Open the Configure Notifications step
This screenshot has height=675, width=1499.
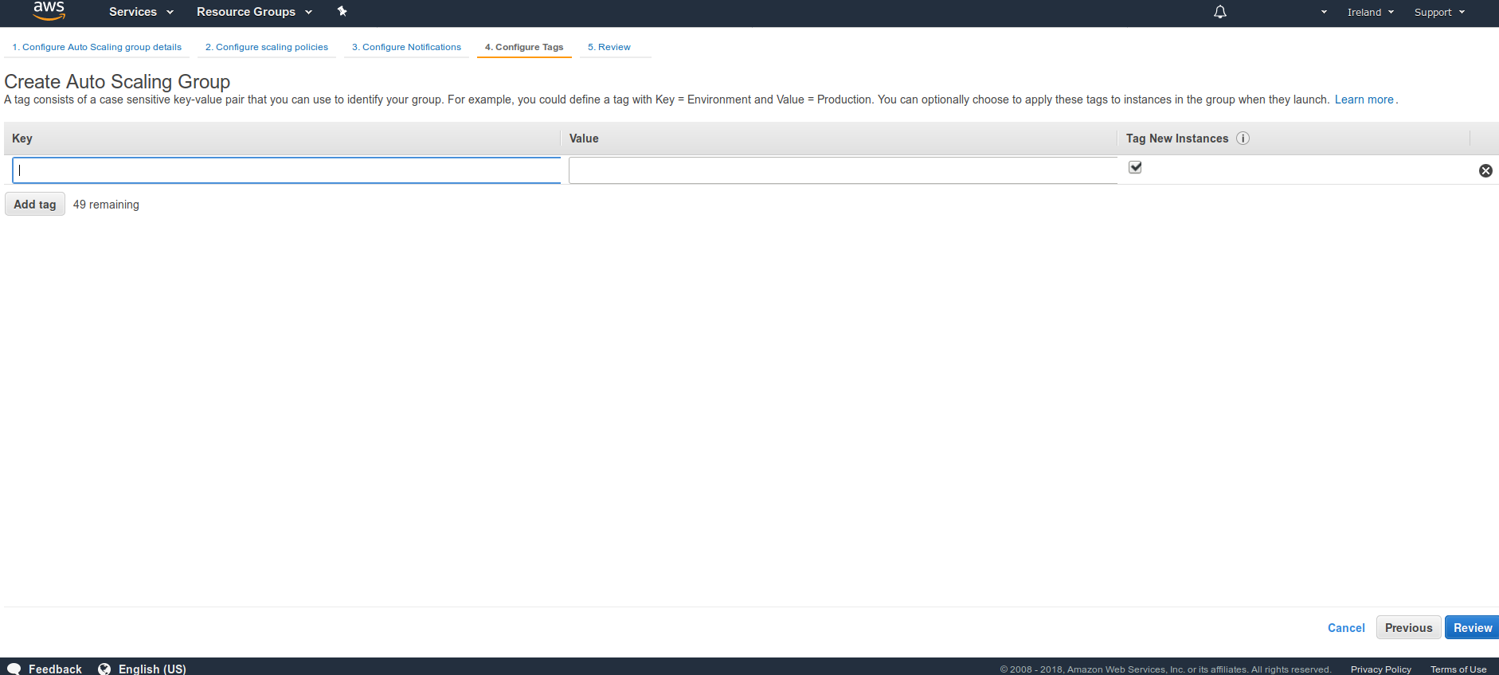point(406,47)
